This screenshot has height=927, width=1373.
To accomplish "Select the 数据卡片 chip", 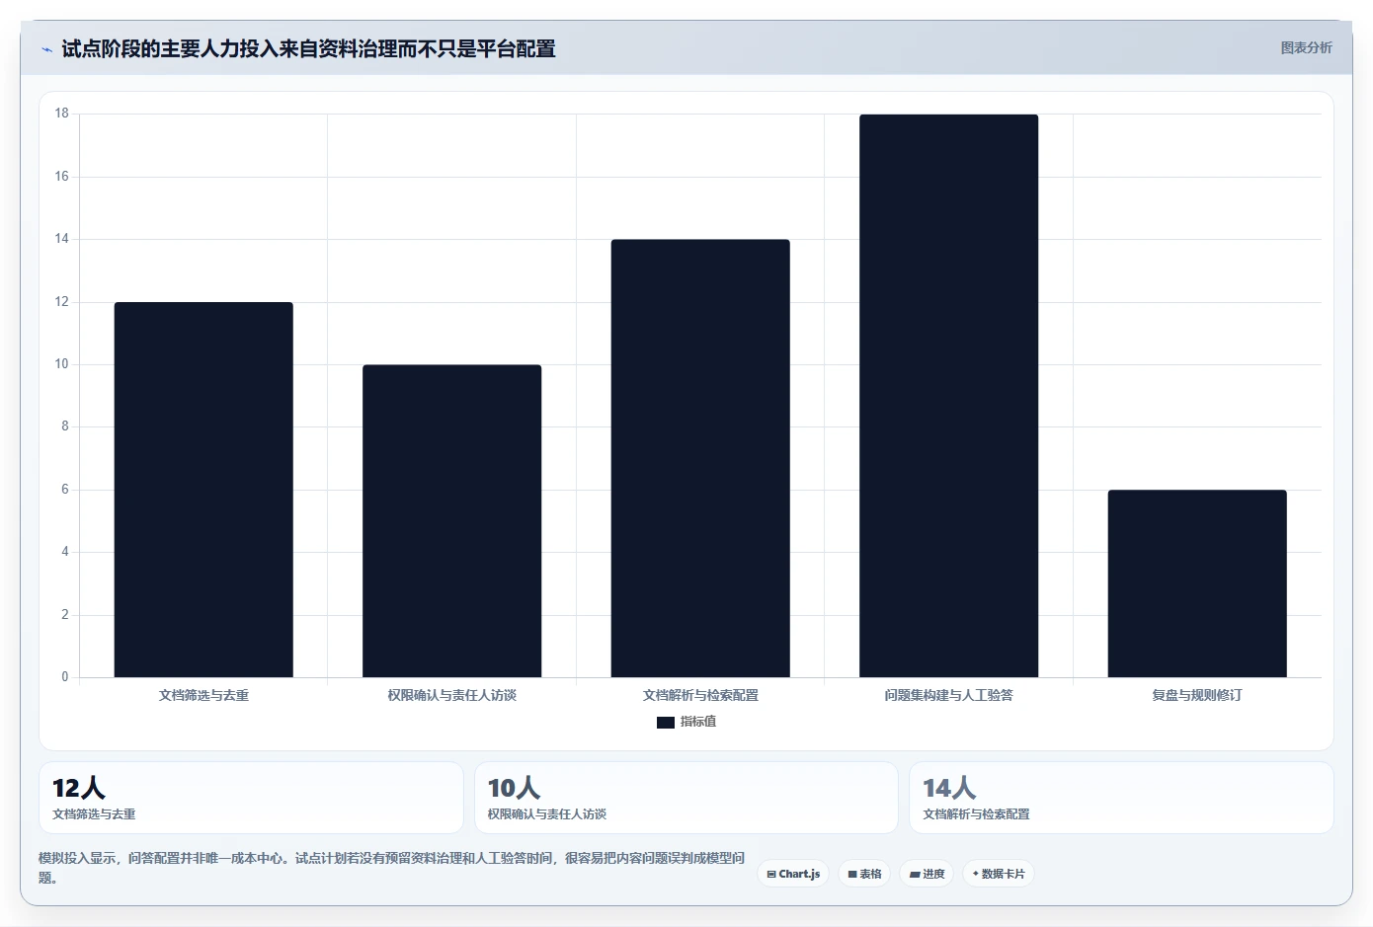I will (999, 874).
